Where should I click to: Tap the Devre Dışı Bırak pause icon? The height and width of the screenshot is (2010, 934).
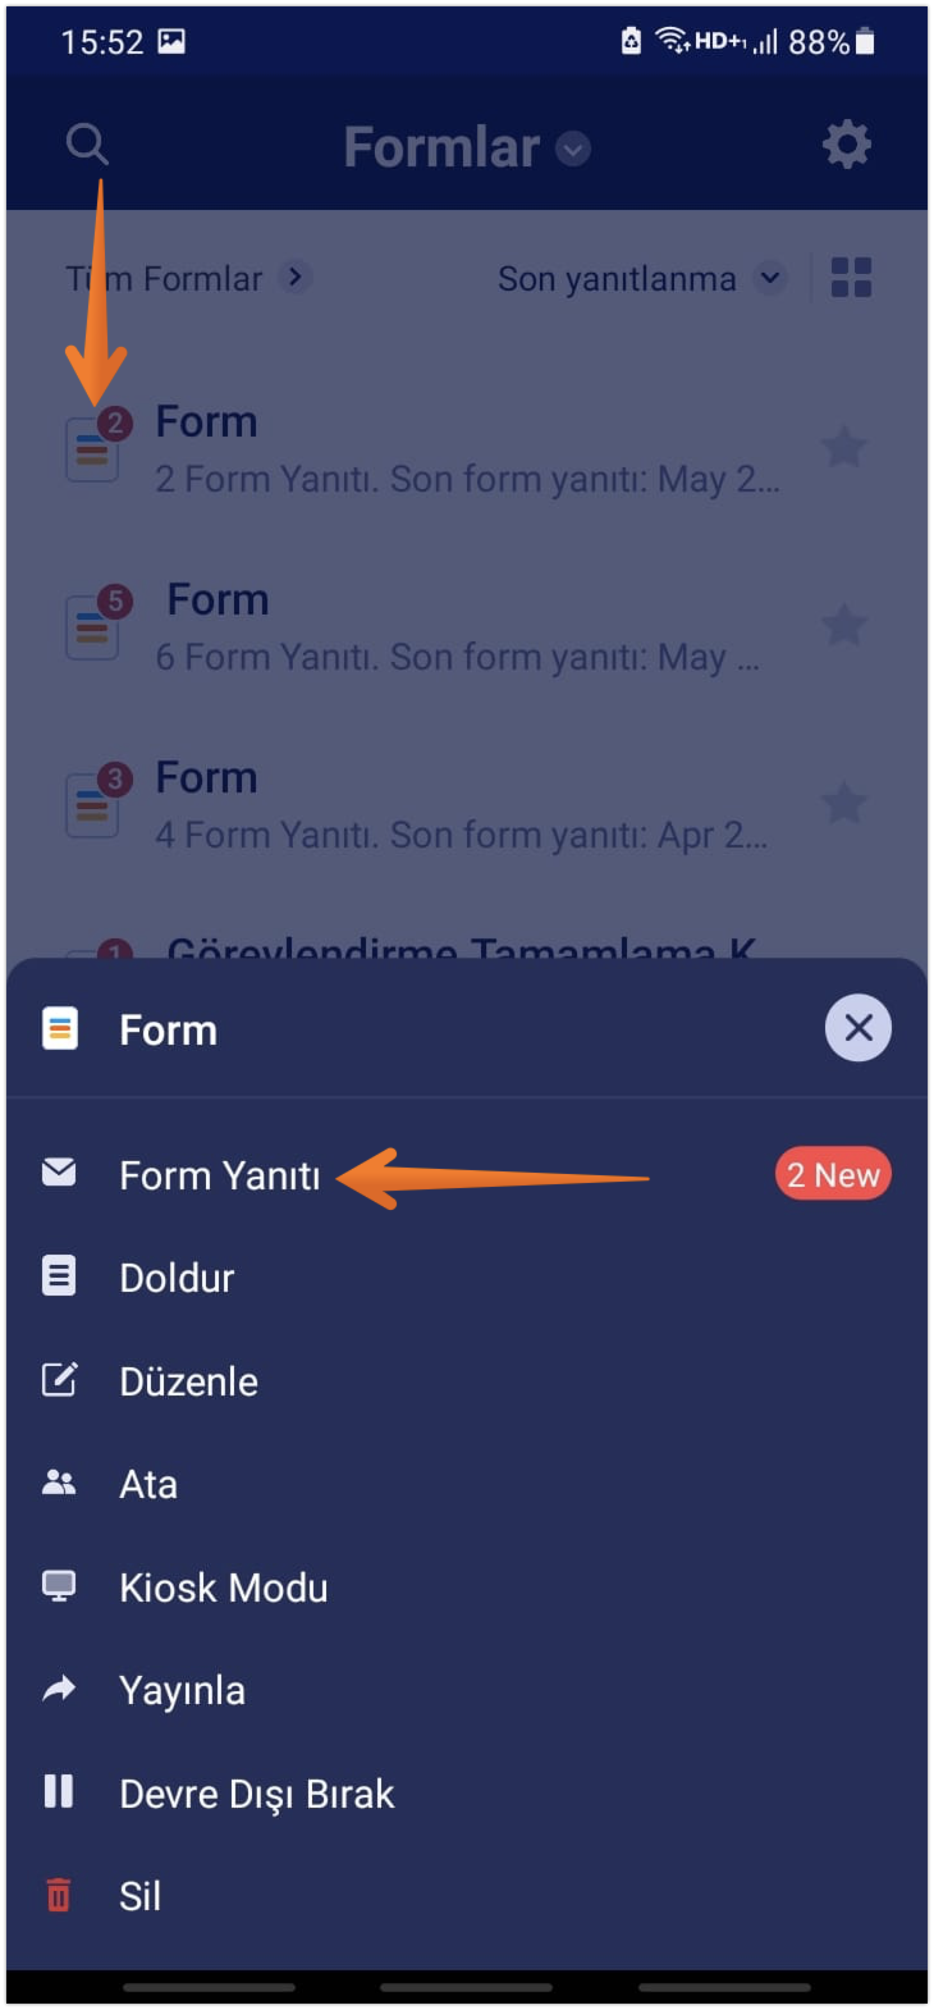(x=59, y=1792)
